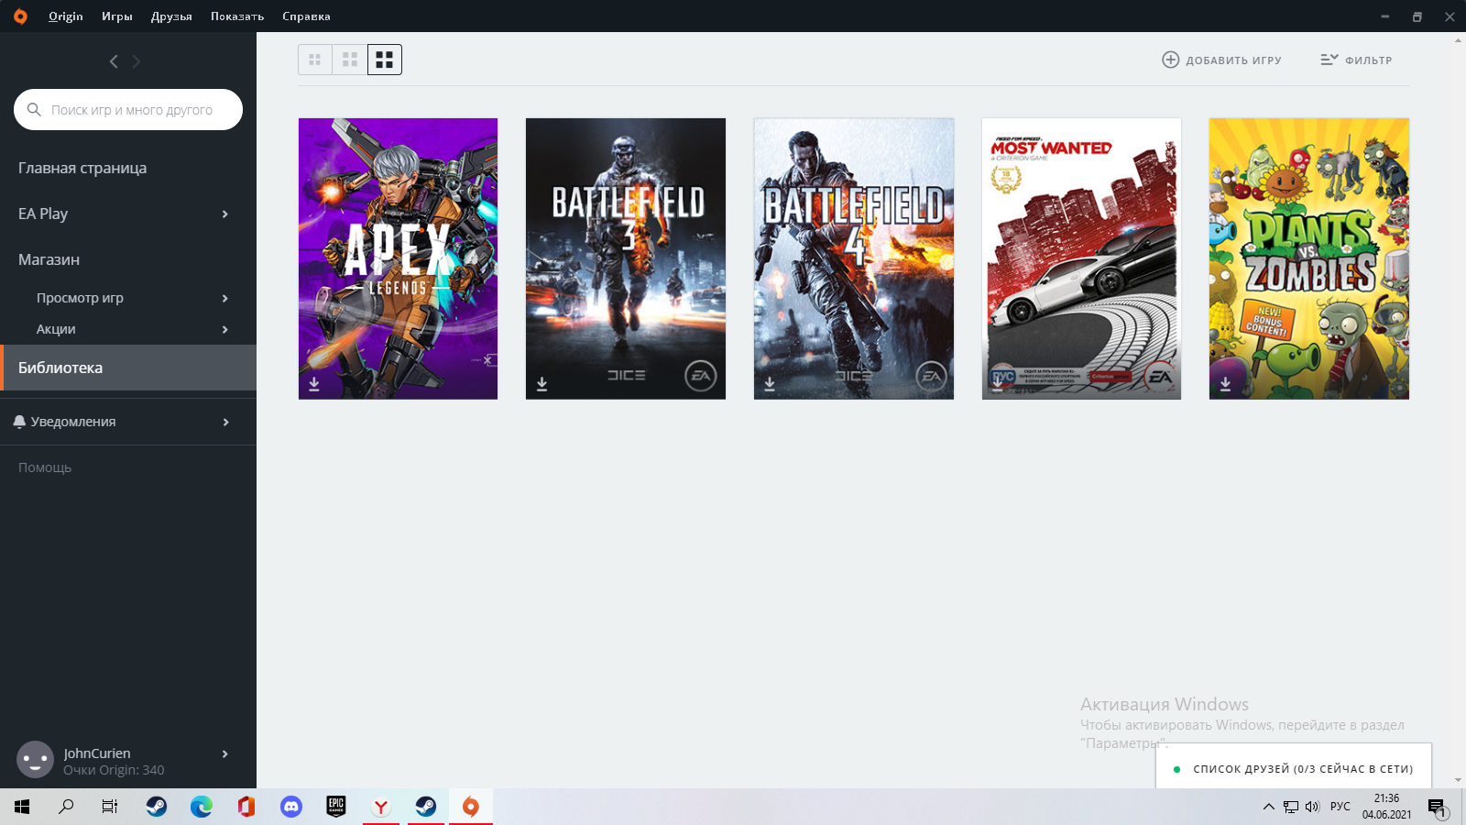Click the Origin logo icon in title bar
The height and width of the screenshot is (825, 1466).
coord(20,16)
